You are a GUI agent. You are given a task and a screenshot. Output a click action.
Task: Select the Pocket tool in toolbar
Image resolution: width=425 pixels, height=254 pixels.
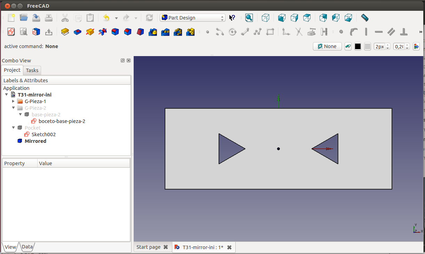[77, 32]
